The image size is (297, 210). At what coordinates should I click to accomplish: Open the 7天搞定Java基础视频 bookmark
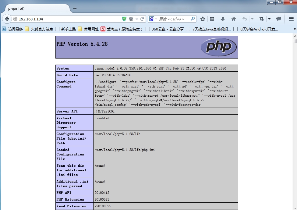coord(208,29)
